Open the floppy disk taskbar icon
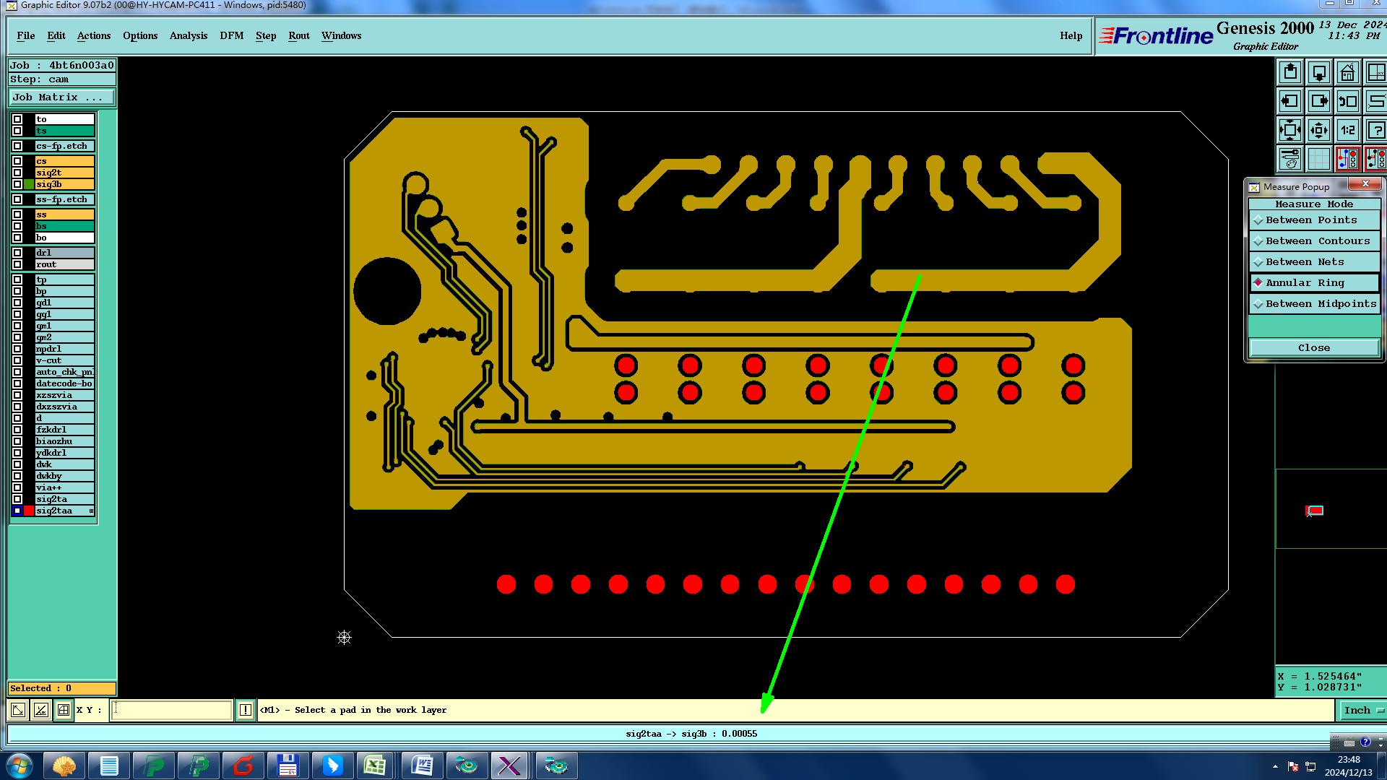Viewport: 1387px width, 780px height. (x=288, y=766)
